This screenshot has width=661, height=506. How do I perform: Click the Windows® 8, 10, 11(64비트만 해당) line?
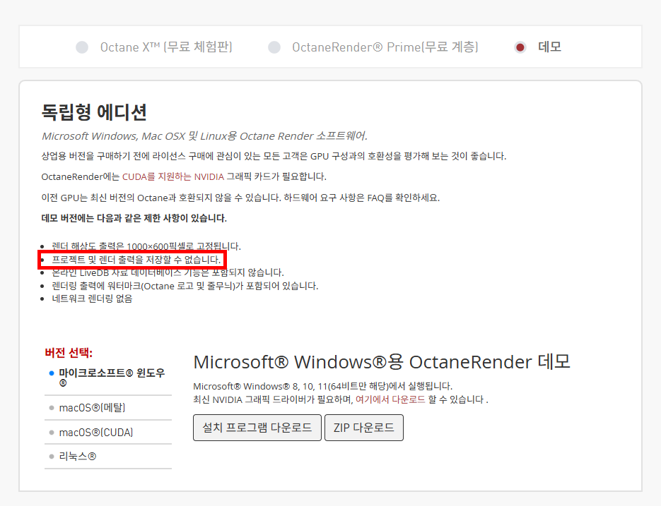[x=322, y=386]
